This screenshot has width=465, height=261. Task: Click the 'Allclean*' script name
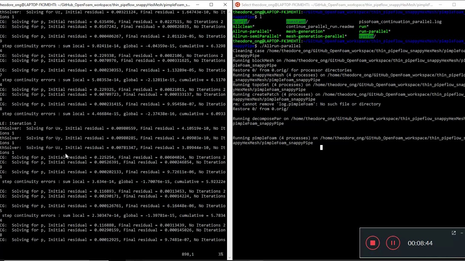[x=244, y=26]
